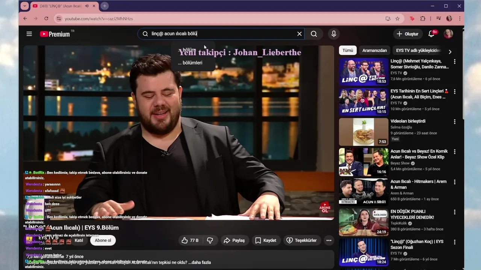This screenshot has height=270, width=481.
Task: Click the video player area
Action: pos(178,132)
